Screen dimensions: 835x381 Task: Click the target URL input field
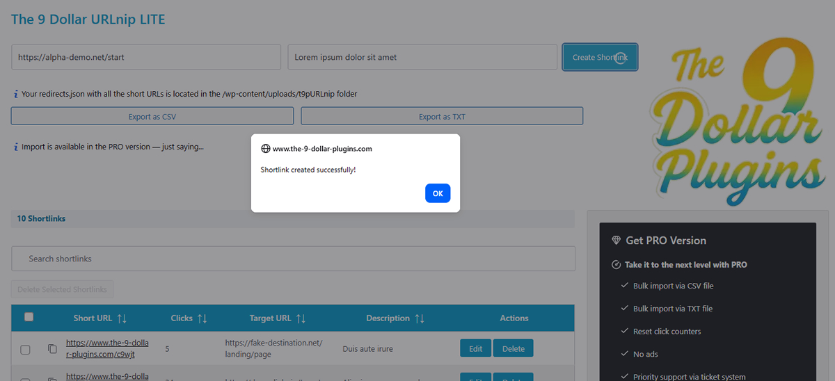(146, 57)
